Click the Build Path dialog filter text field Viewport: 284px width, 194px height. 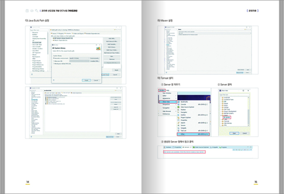39,30
